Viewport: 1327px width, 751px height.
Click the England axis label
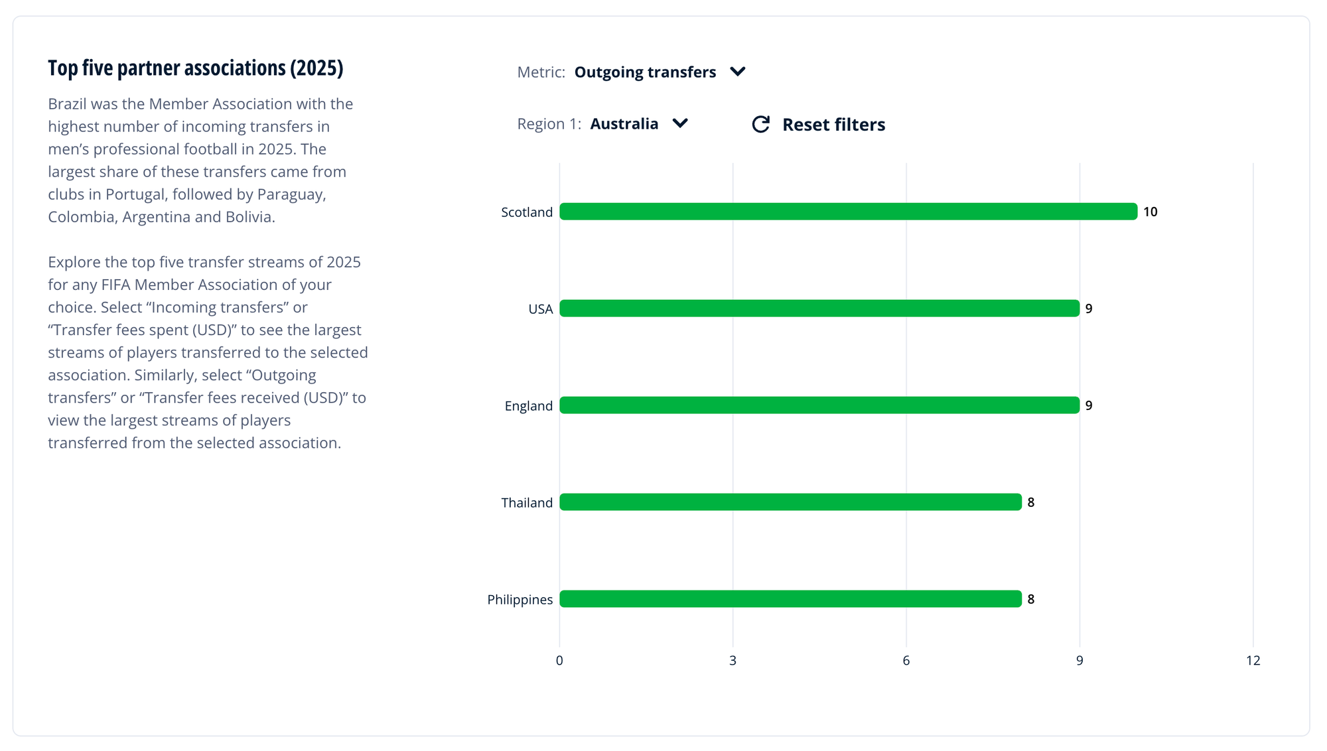(528, 406)
